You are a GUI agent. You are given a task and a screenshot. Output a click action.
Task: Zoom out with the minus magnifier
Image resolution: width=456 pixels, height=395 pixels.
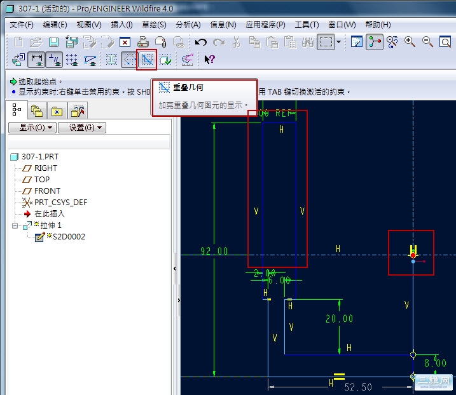pyautogui.click(x=427, y=42)
